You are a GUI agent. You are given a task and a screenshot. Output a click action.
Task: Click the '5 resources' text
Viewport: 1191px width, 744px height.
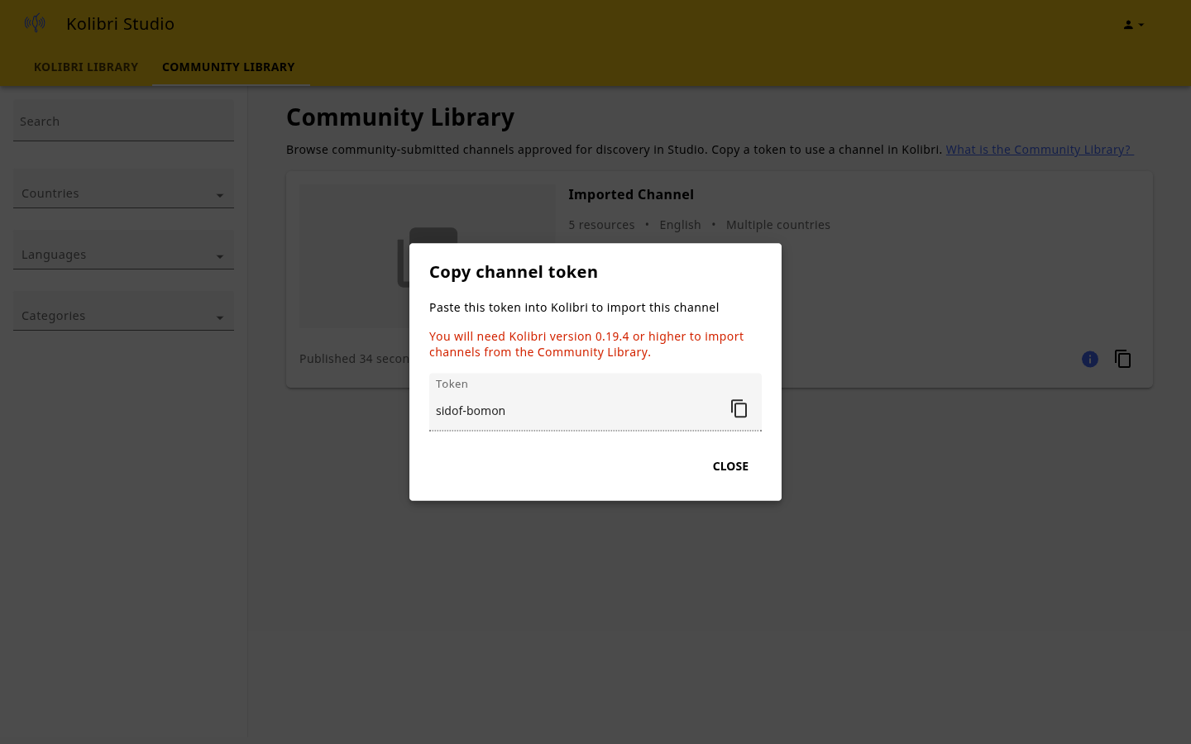point(601,225)
